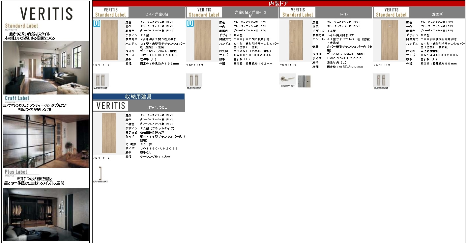Click the MJE2HA14ST lever handle icon
The width and height of the screenshot is (466, 243).
click(x=287, y=79)
